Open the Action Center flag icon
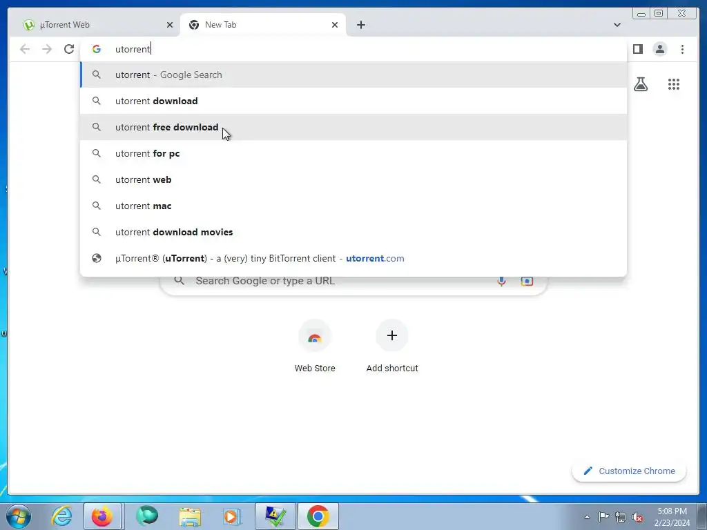The width and height of the screenshot is (707, 530). pos(603,517)
